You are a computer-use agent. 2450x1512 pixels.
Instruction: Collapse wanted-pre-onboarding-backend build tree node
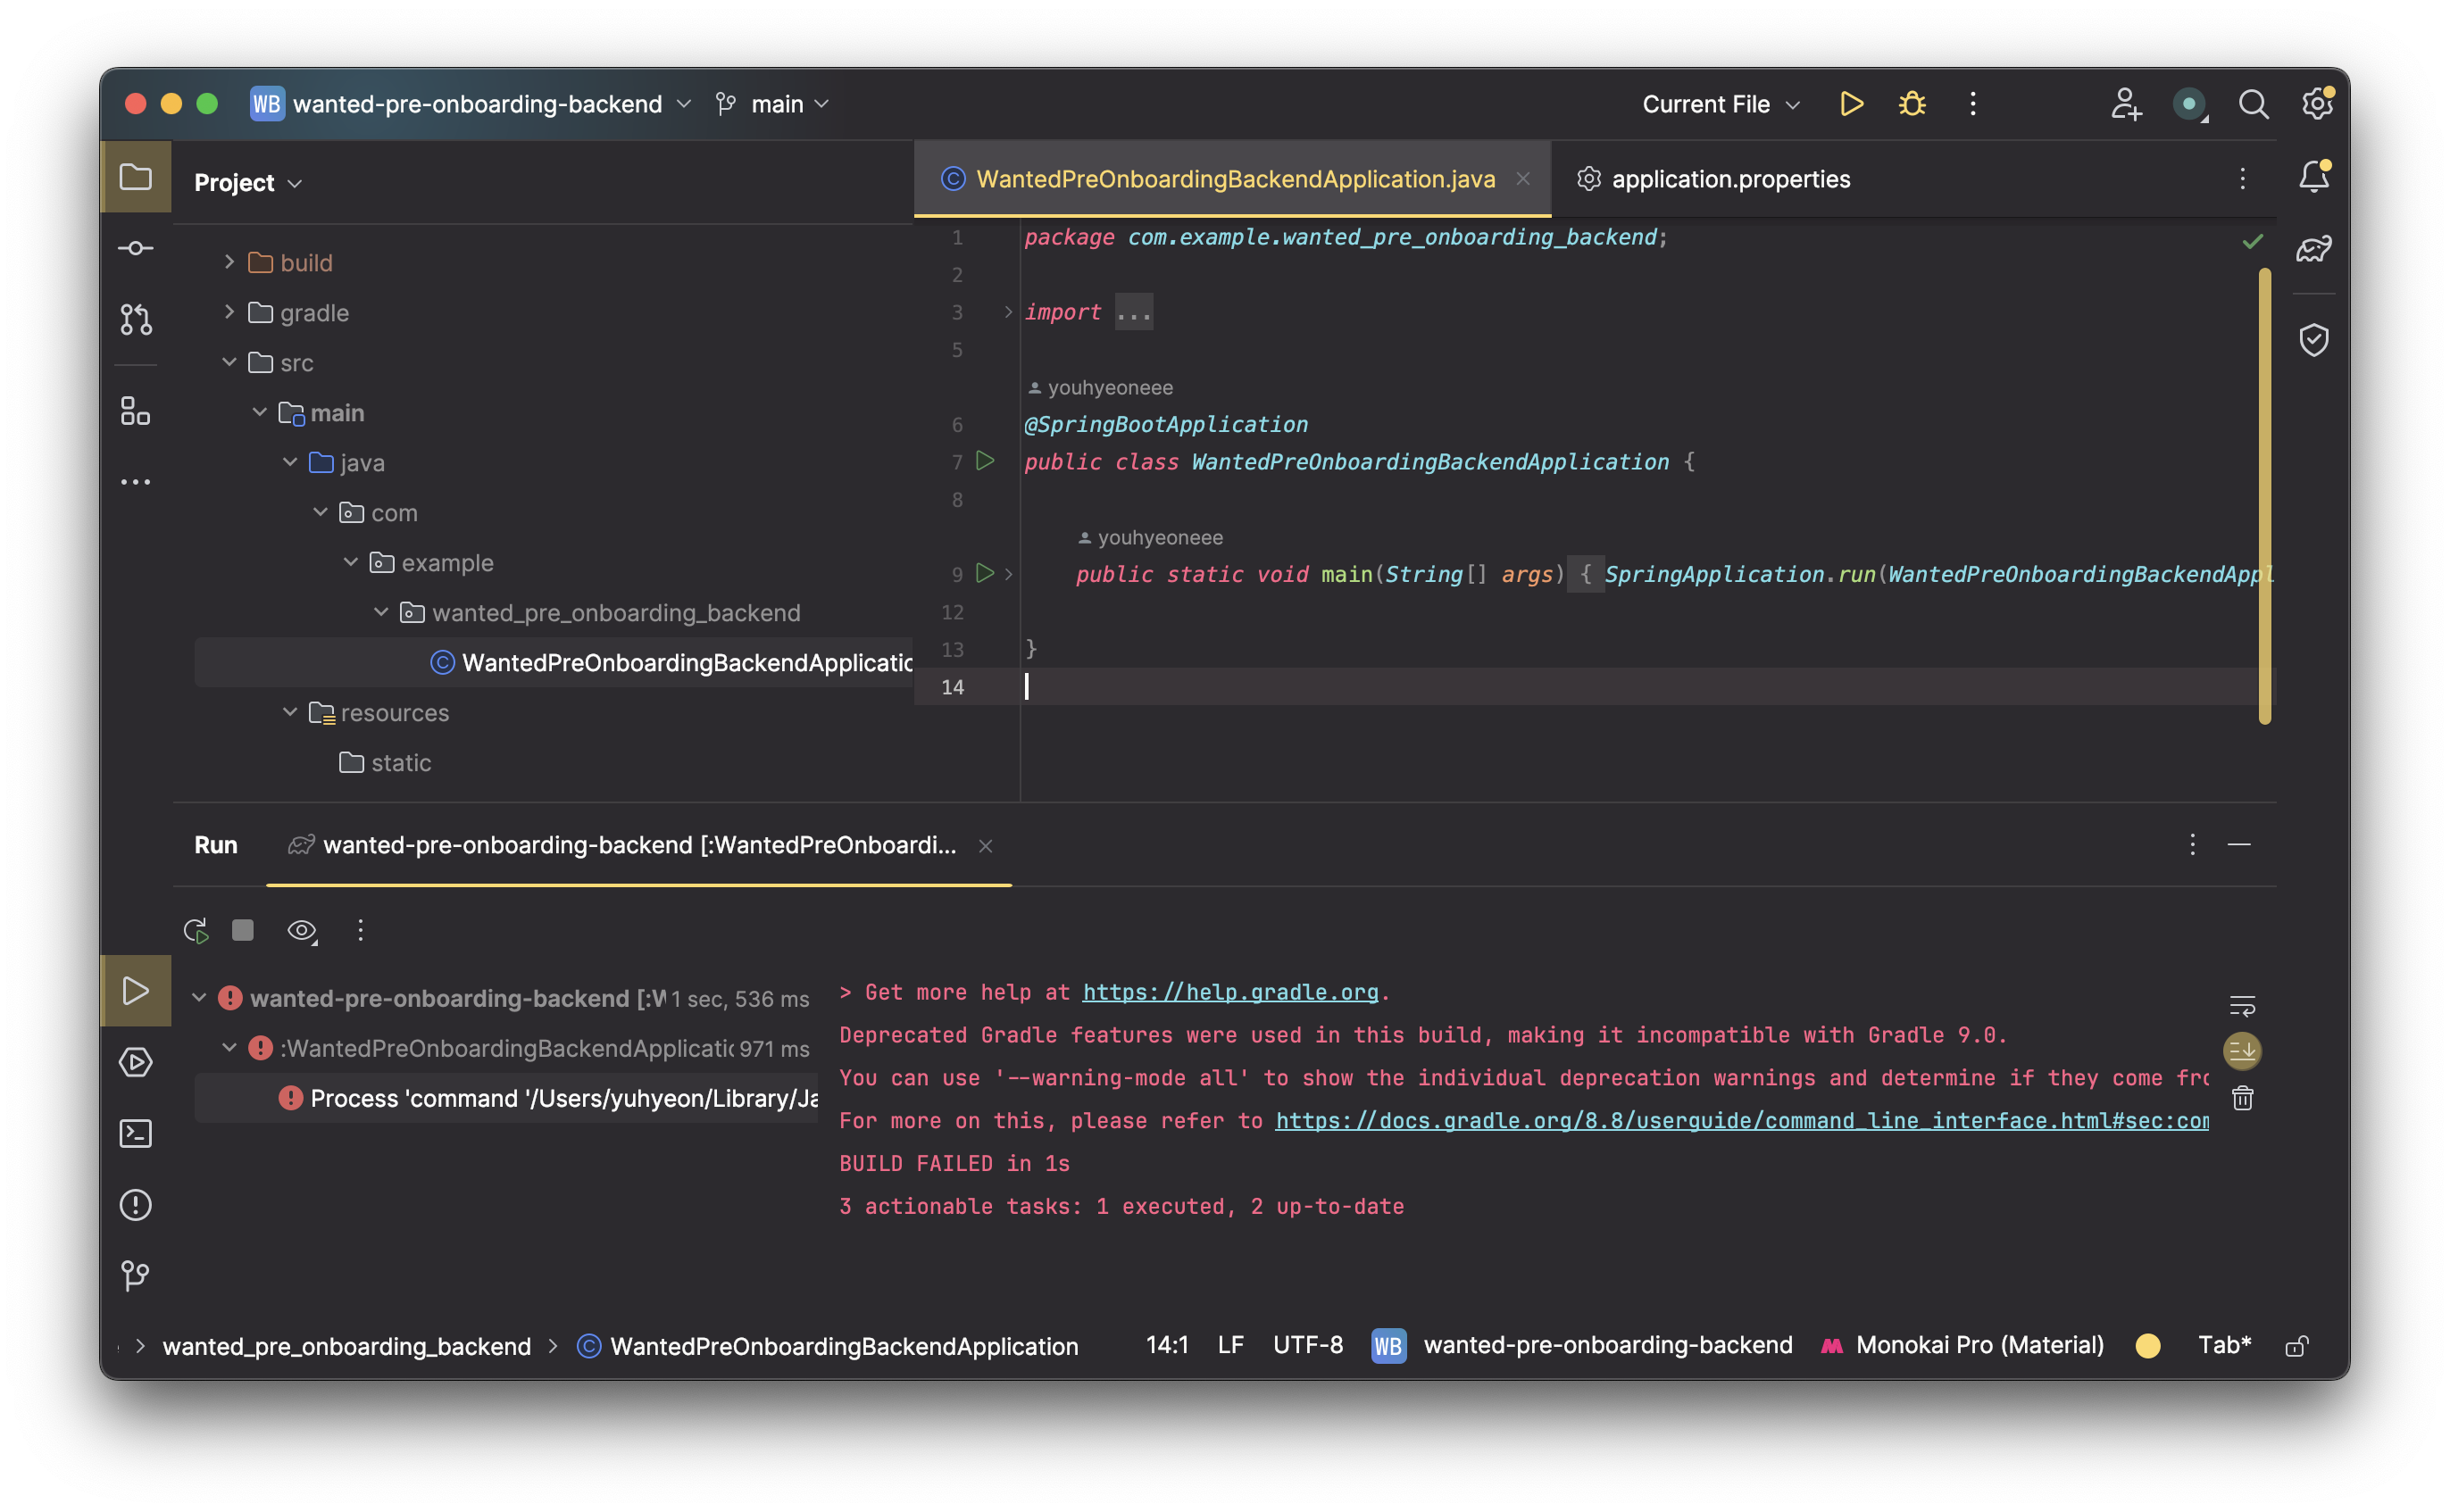point(199,998)
